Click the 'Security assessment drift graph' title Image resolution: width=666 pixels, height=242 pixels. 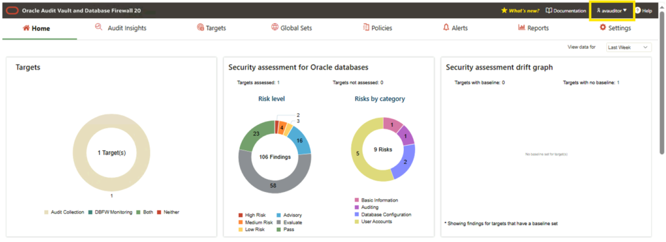tap(499, 67)
